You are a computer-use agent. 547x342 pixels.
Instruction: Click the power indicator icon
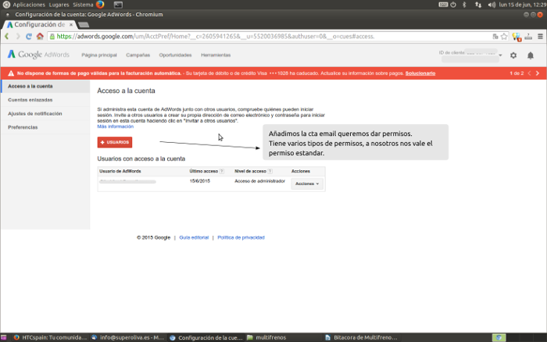tap(453, 5)
